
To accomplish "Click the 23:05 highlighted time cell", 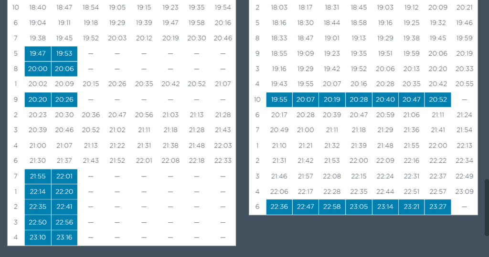I will click(359, 207).
